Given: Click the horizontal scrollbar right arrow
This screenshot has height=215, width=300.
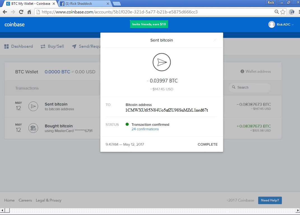Looking at the screenshot, I should click(x=297, y=210).
